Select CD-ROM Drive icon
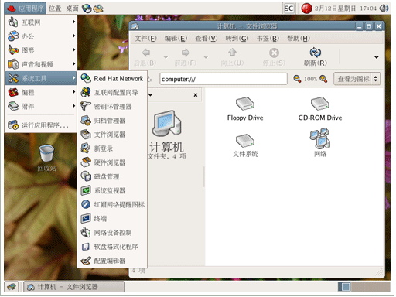The image size is (396, 297). tap(320, 109)
